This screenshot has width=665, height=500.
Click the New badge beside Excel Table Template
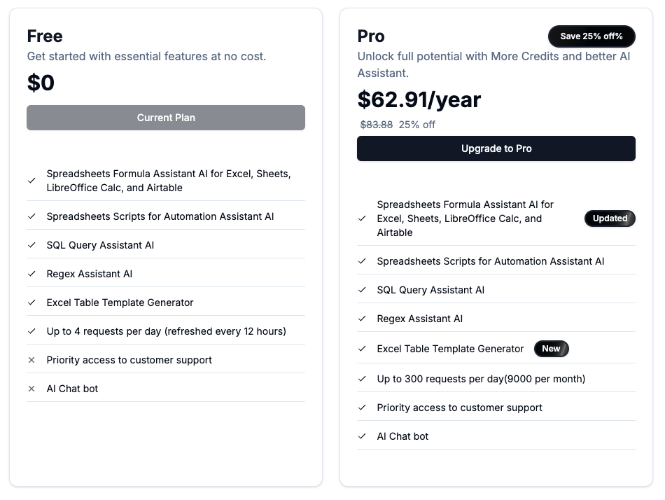(x=551, y=349)
